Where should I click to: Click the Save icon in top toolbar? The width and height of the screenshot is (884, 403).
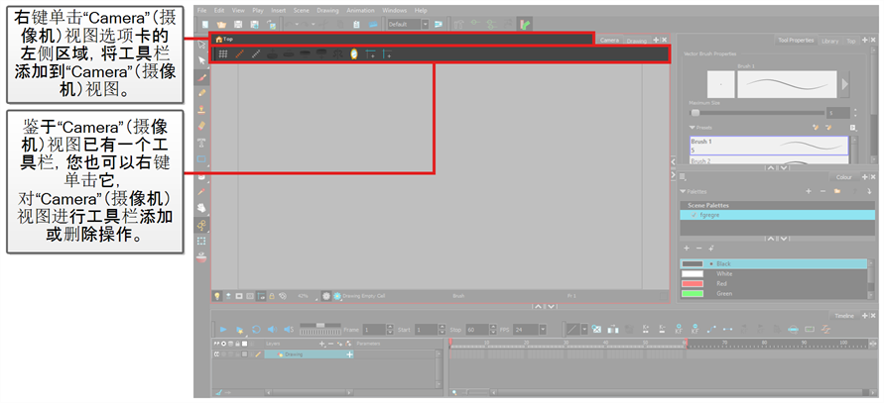pyautogui.click(x=238, y=23)
